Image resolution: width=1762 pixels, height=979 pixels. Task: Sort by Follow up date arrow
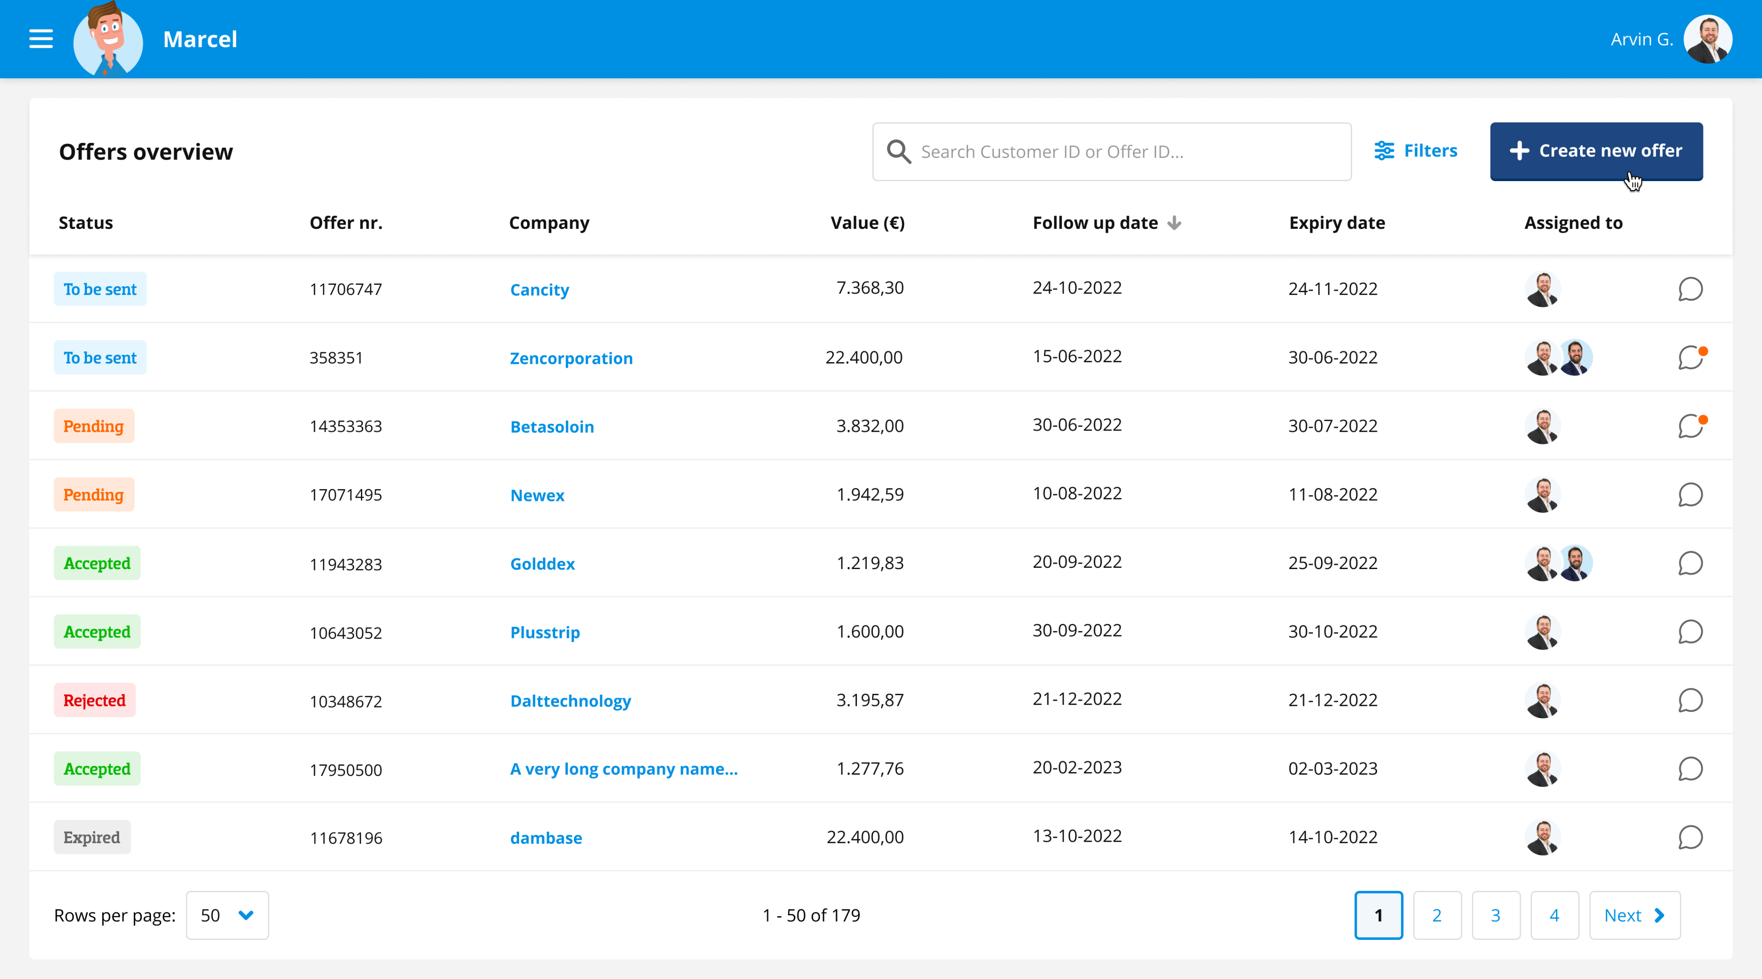click(1174, 223)
